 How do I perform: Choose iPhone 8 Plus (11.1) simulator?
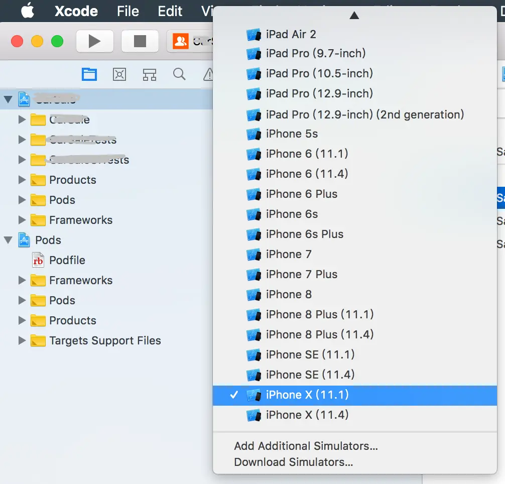(x=354, y=315)
